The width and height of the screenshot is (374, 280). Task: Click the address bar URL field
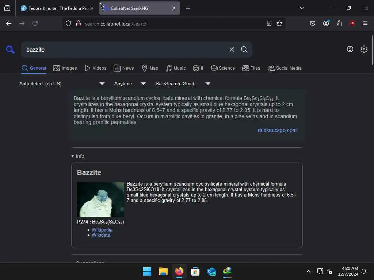click(173, 24)
